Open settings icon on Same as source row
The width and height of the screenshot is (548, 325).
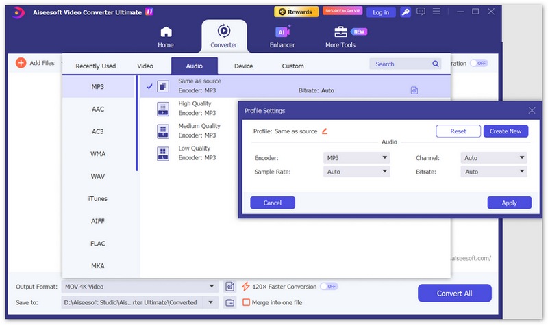coord(414,90)
